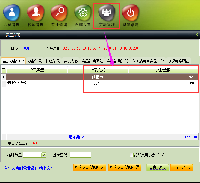Switch to the 收款记录 tab
This screenshot has height=183, width=200.
pyautogui.click(x=35, y=61)
